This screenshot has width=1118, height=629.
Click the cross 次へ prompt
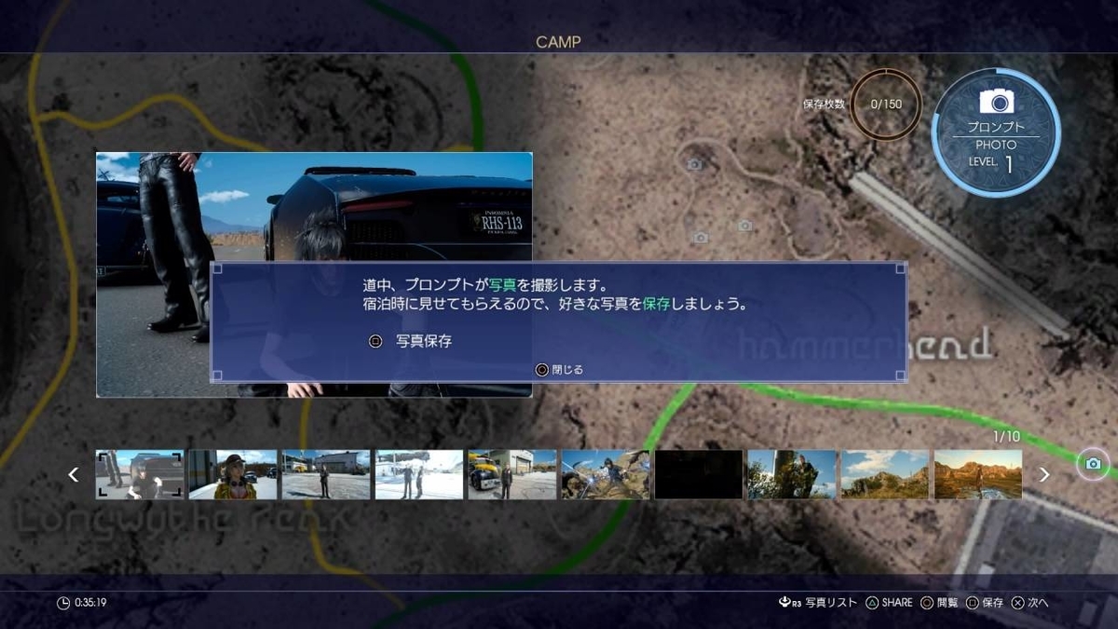pos(1029,603)
